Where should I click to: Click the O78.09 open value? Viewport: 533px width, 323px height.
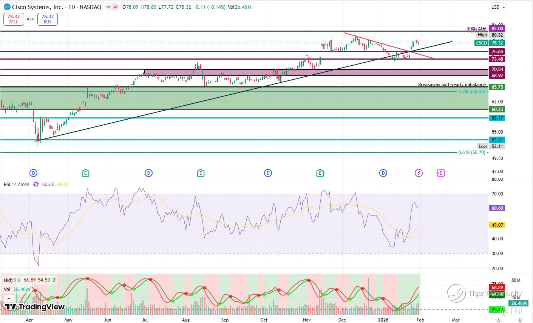pyautogui.click(x=130, y=7)
